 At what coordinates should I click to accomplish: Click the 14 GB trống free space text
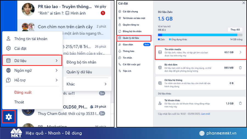236,39
